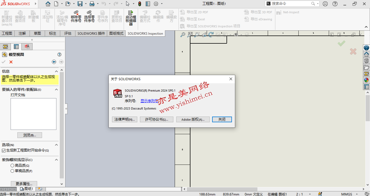Select 草稿品质 draft quality radio button
370x196 pixels.
pyautogui.click(x=12, y=171)
